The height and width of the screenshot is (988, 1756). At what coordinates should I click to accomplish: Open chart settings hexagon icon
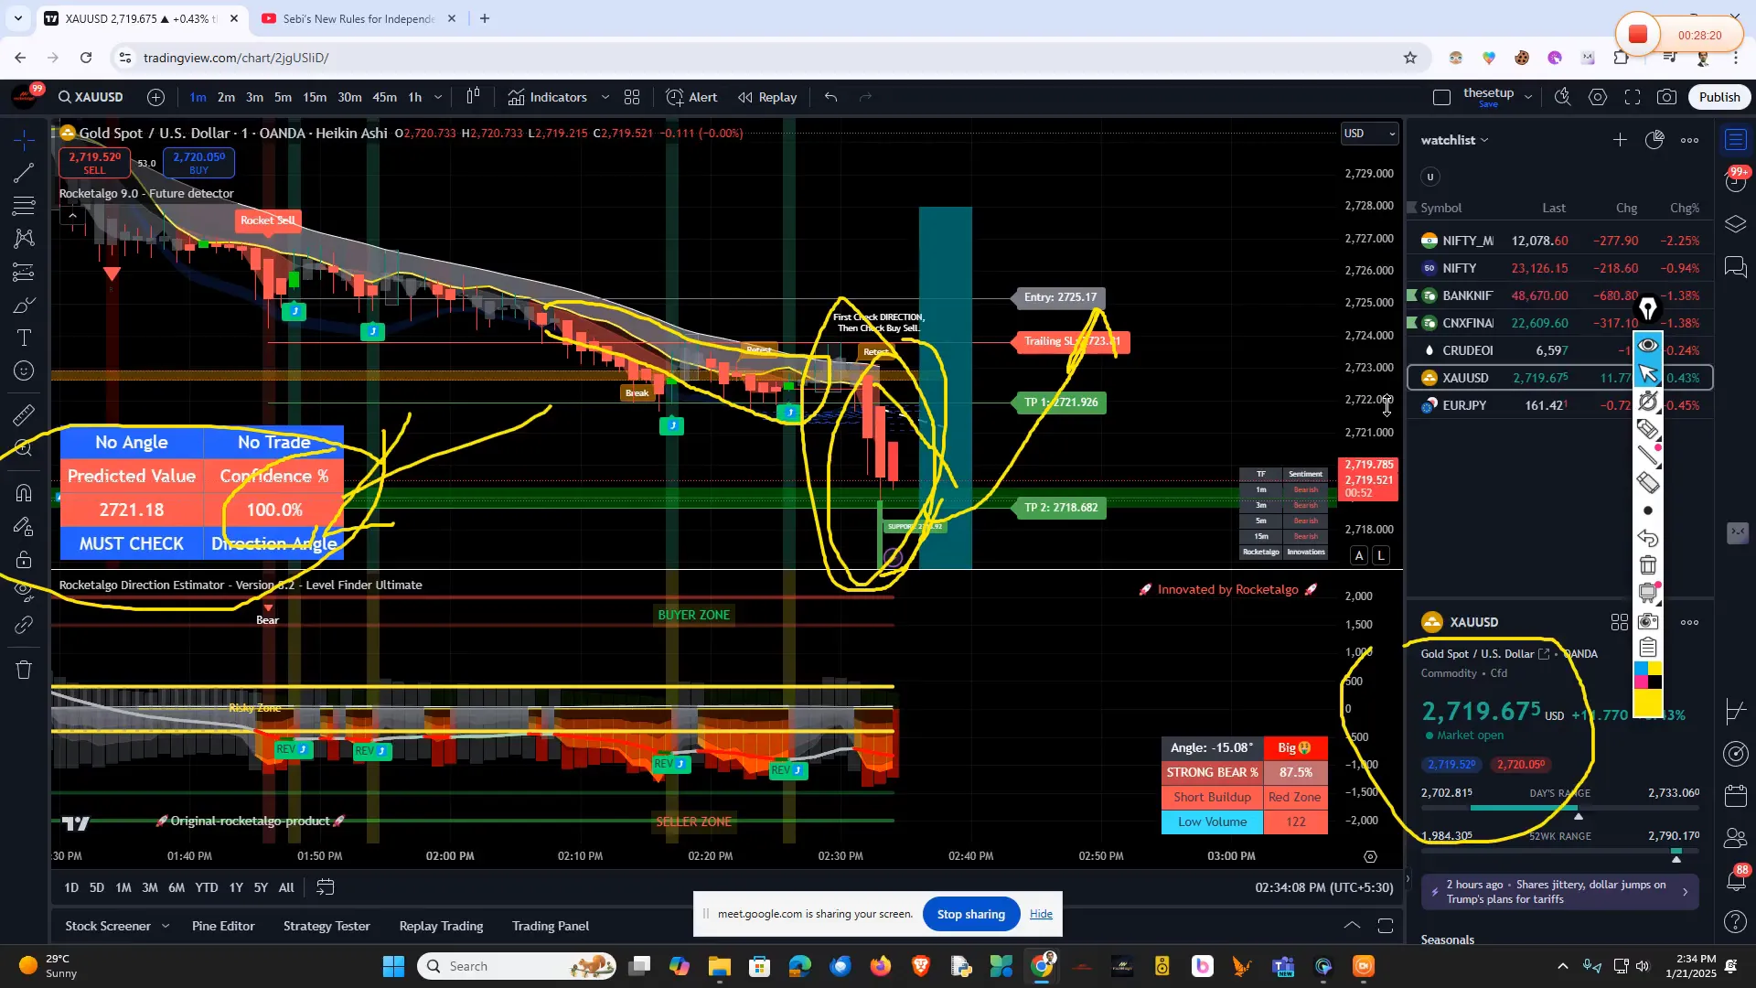[1598, 97]
